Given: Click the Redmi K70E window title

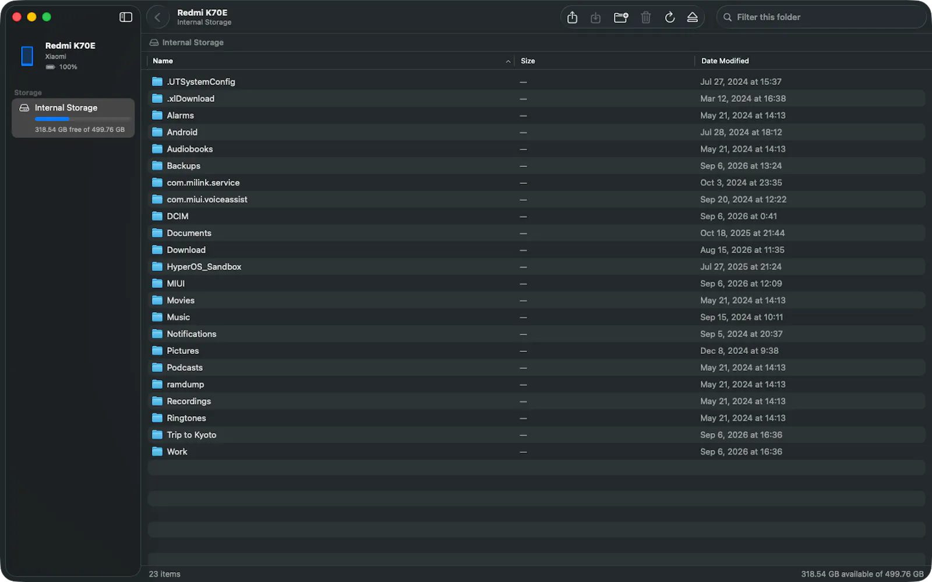Looking at the screenshot, I should tap(202, 12).
